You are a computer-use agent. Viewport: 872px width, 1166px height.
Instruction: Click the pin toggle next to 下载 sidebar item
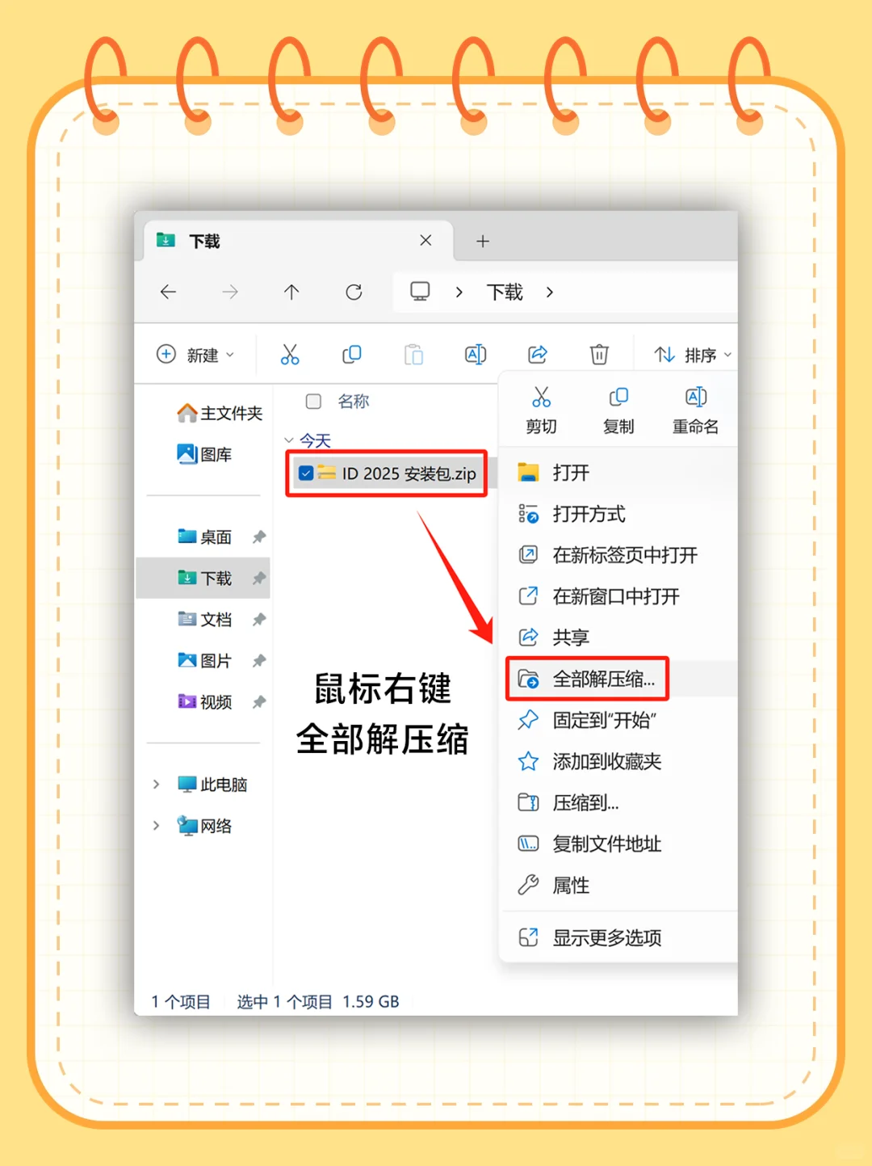258,579
